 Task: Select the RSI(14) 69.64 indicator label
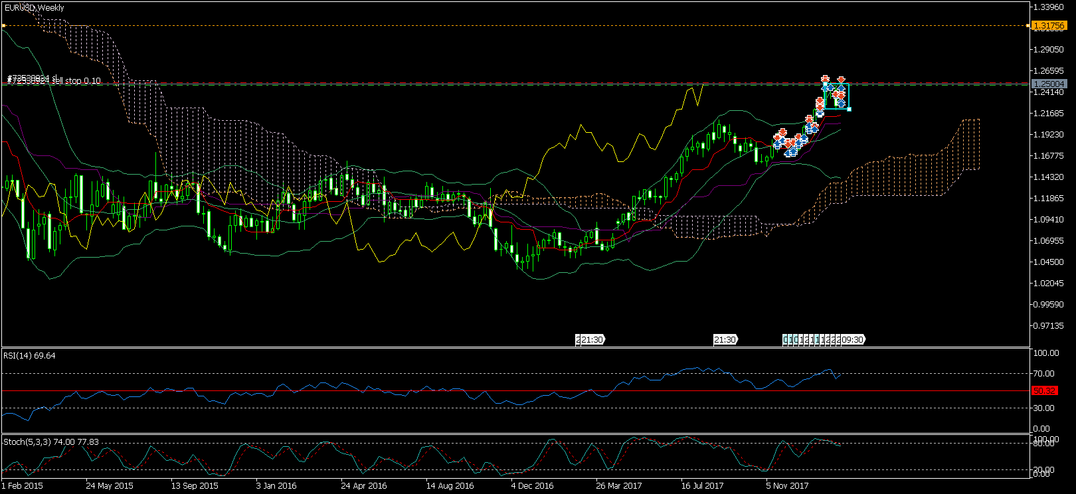(29, 356)
